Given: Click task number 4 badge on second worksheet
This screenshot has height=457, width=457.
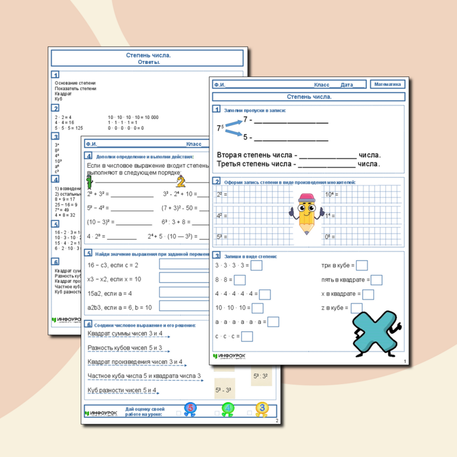Looking at the screenshot, I should [88, 155].
